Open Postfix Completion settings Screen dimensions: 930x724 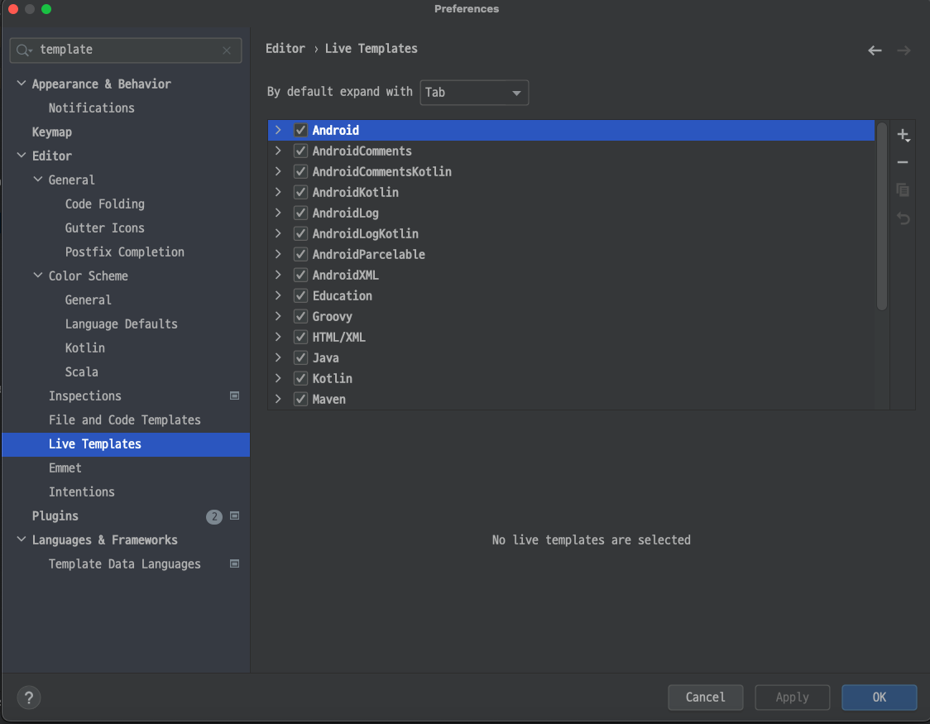click(x=125, y=252)
